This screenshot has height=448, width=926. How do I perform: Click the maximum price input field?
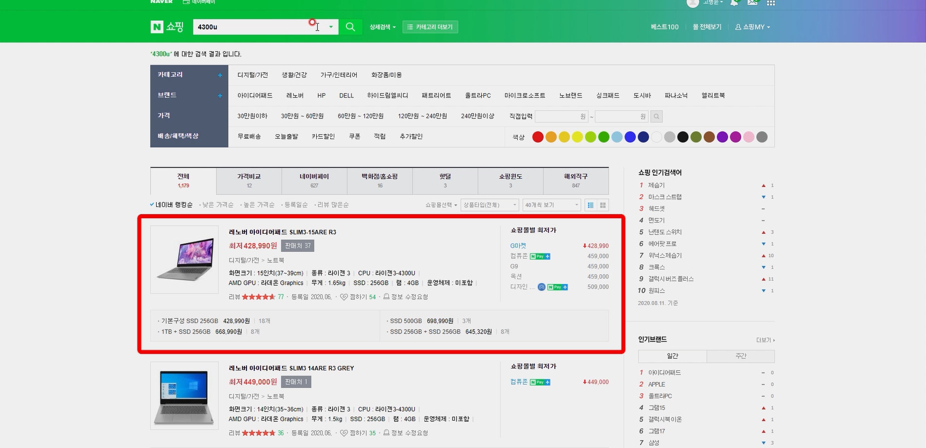[x=621, y=116]
